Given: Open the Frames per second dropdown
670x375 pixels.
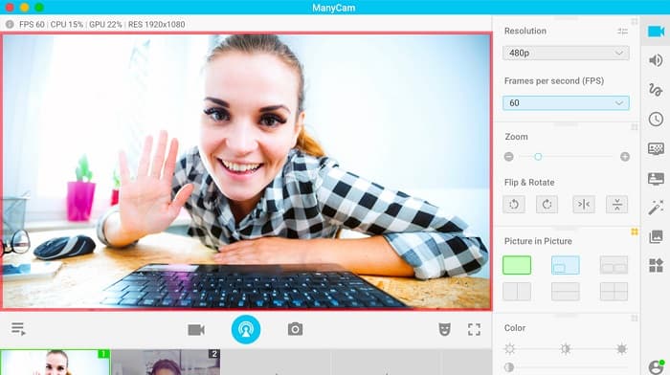Looking at the screenshot, I should click(566, 103).
